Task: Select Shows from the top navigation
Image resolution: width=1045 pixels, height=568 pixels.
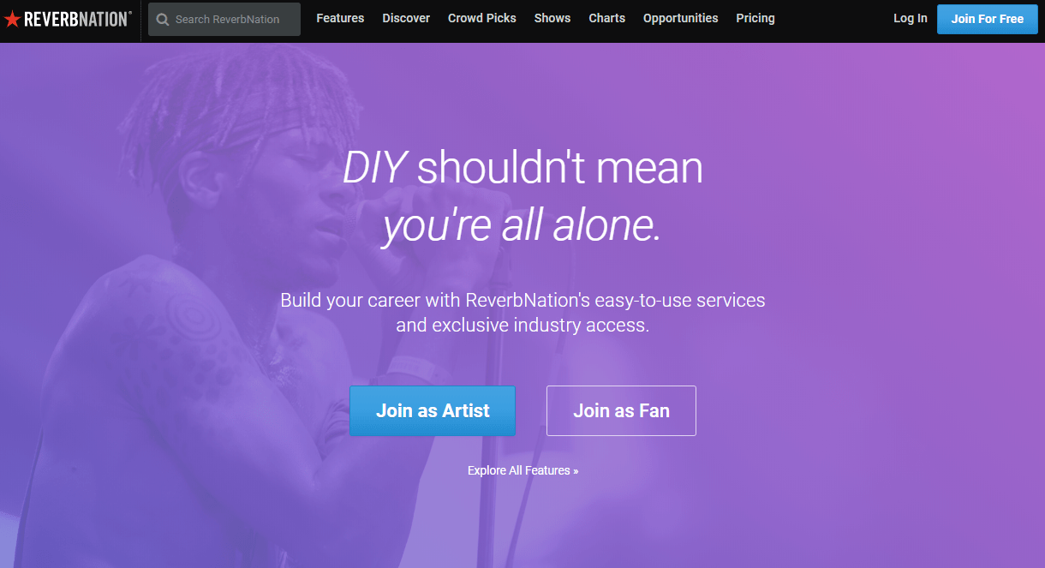Action: coord(552,18)
